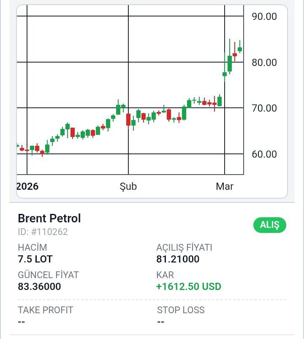
Task: Tap the green ALIŞ badge
Action: click(269, 225)
